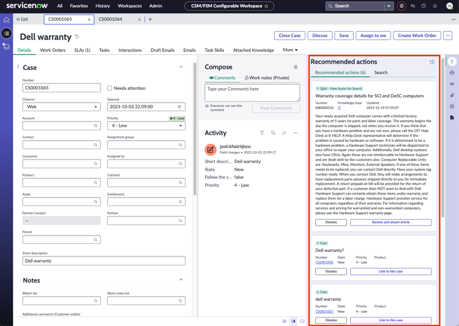Image resolution: width=459 pixels, height=326 pixels.
Task: Open the Channel dropdown
Action: click(x=61, y=107)
